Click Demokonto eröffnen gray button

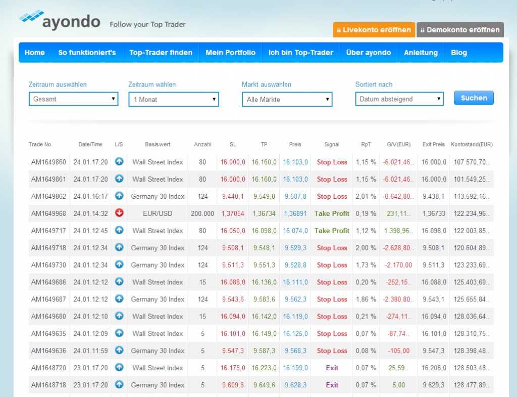point(460,30)
